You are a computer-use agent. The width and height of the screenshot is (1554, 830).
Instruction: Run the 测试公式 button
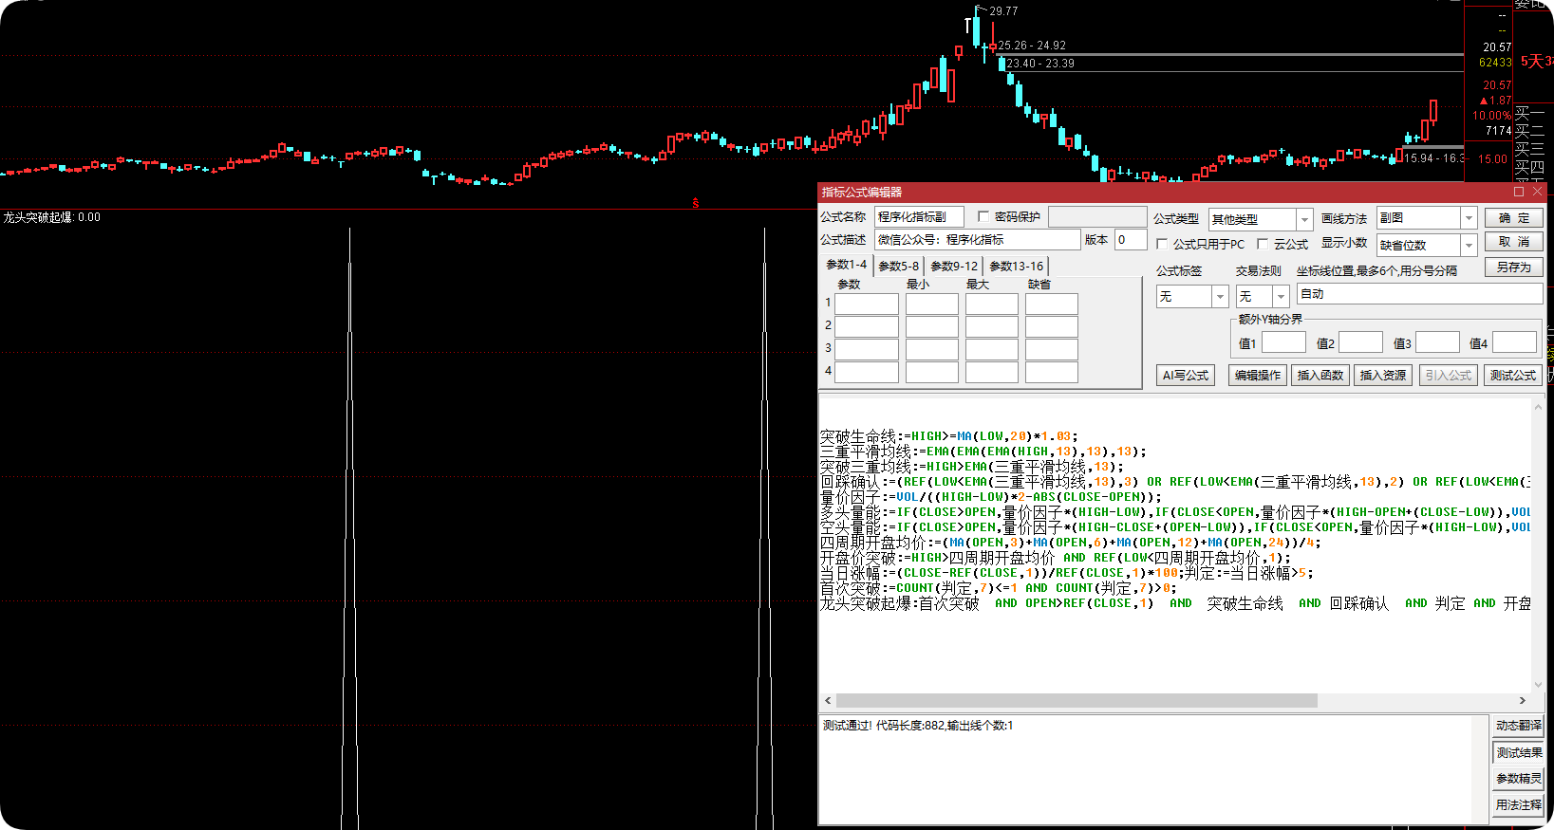click(x=1512, y=376)
